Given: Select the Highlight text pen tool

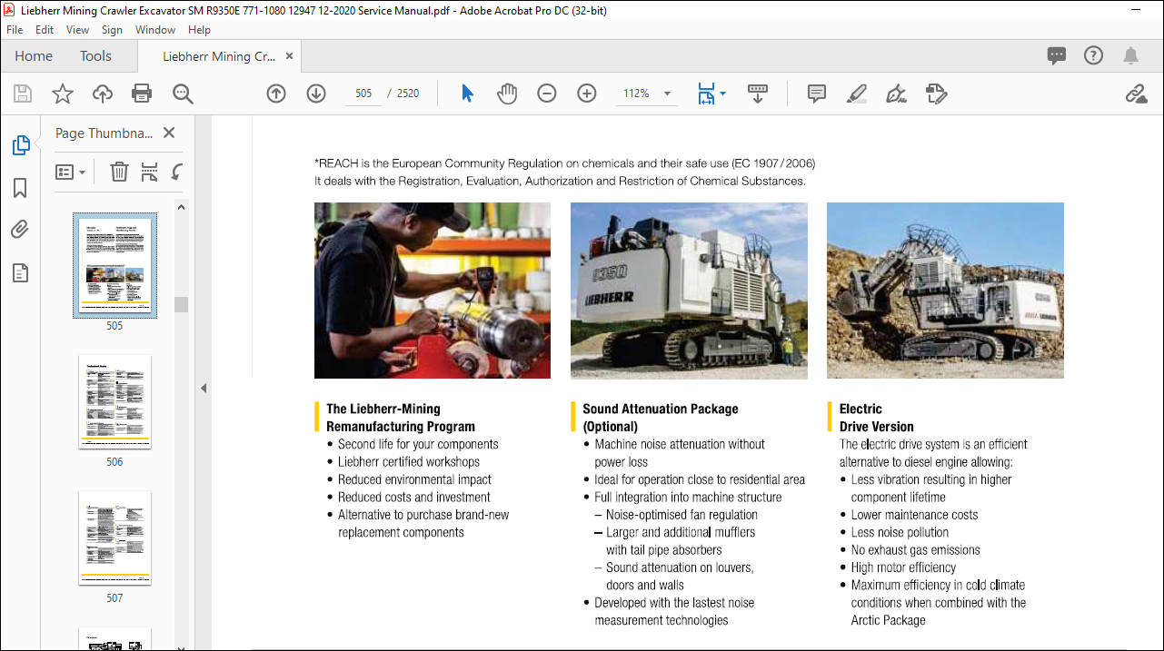Looking at the screenshot, I should [x=857, y=94].
